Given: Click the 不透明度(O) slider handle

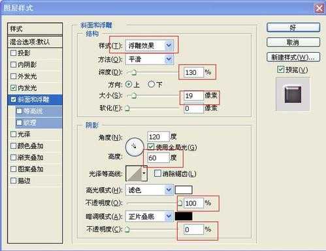Looking at the screenshot, I should [x=180, y=203].
